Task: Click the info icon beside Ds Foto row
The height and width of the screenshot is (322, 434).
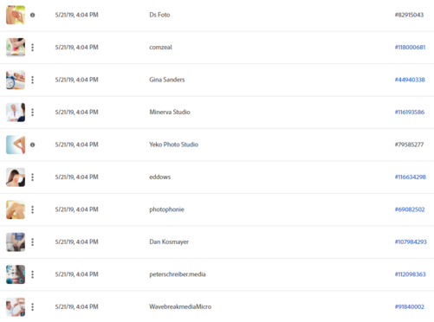Action: click(32, 15)
